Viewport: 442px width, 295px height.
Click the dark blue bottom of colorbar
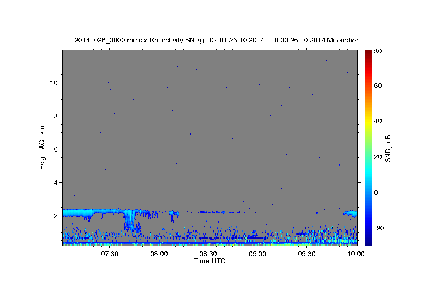(x=368, y=242)
